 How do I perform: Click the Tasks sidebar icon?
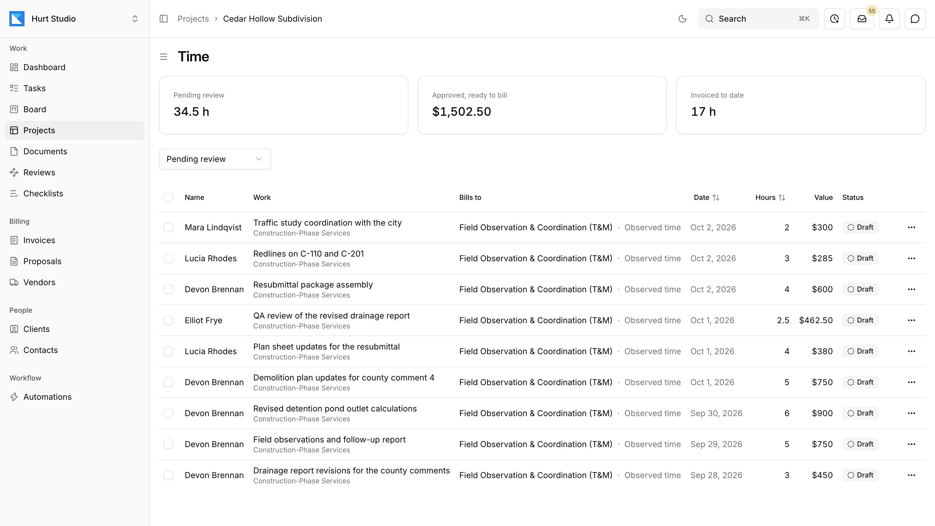click(14, 88)
